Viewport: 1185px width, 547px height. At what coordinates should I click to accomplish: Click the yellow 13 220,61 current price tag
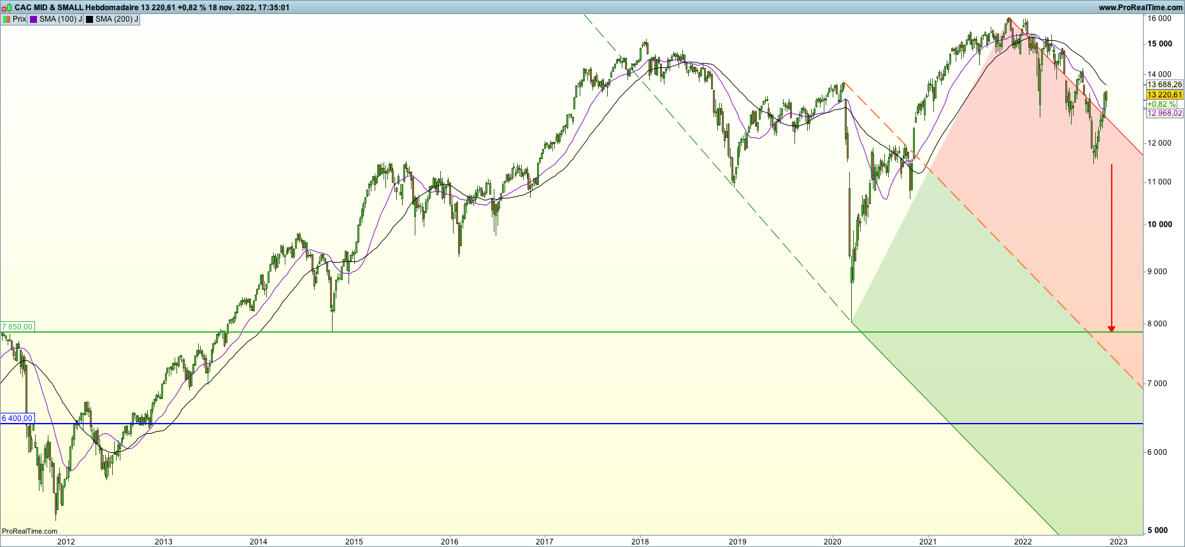pyautogui.click(x=1165, y=95)
